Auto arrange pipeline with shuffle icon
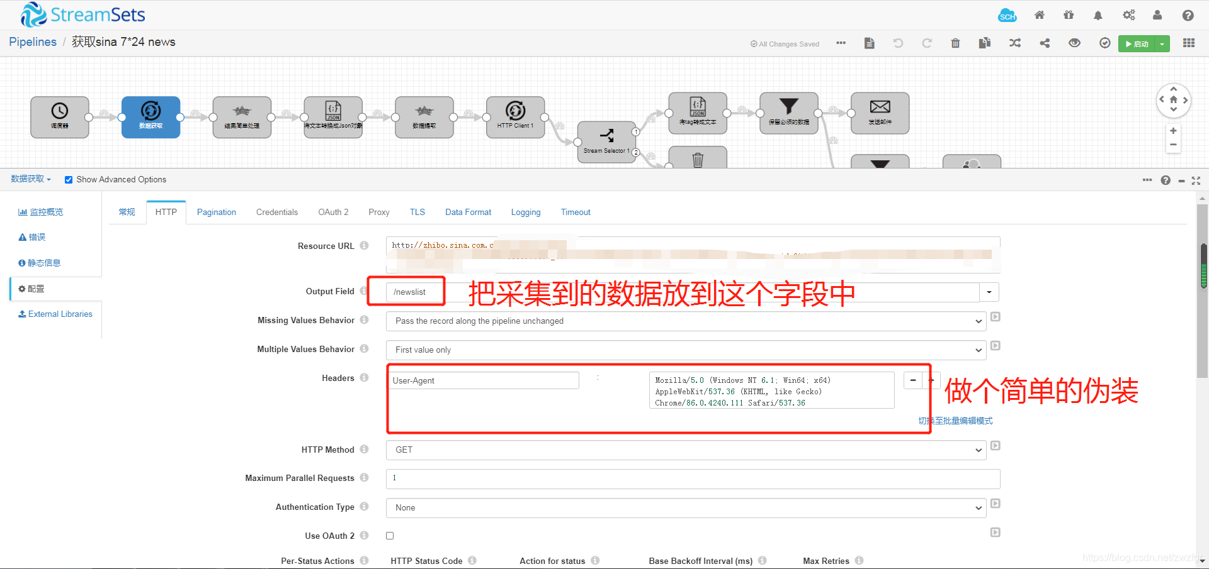The width and height of the screenshot is (1209, 569). click(1015, 43)
